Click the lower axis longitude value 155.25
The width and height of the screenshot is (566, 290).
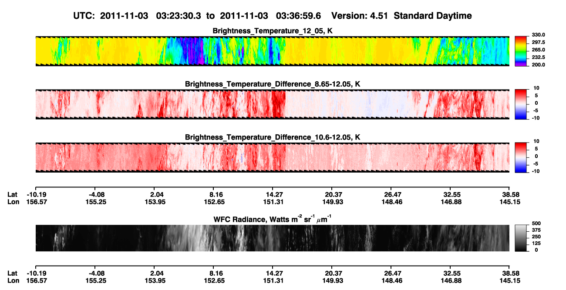tap(94, 281)
